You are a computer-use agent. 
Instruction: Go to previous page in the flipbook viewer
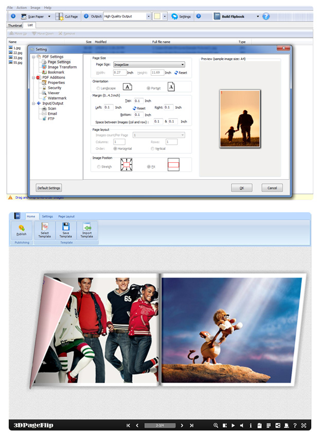coord(137,425)
